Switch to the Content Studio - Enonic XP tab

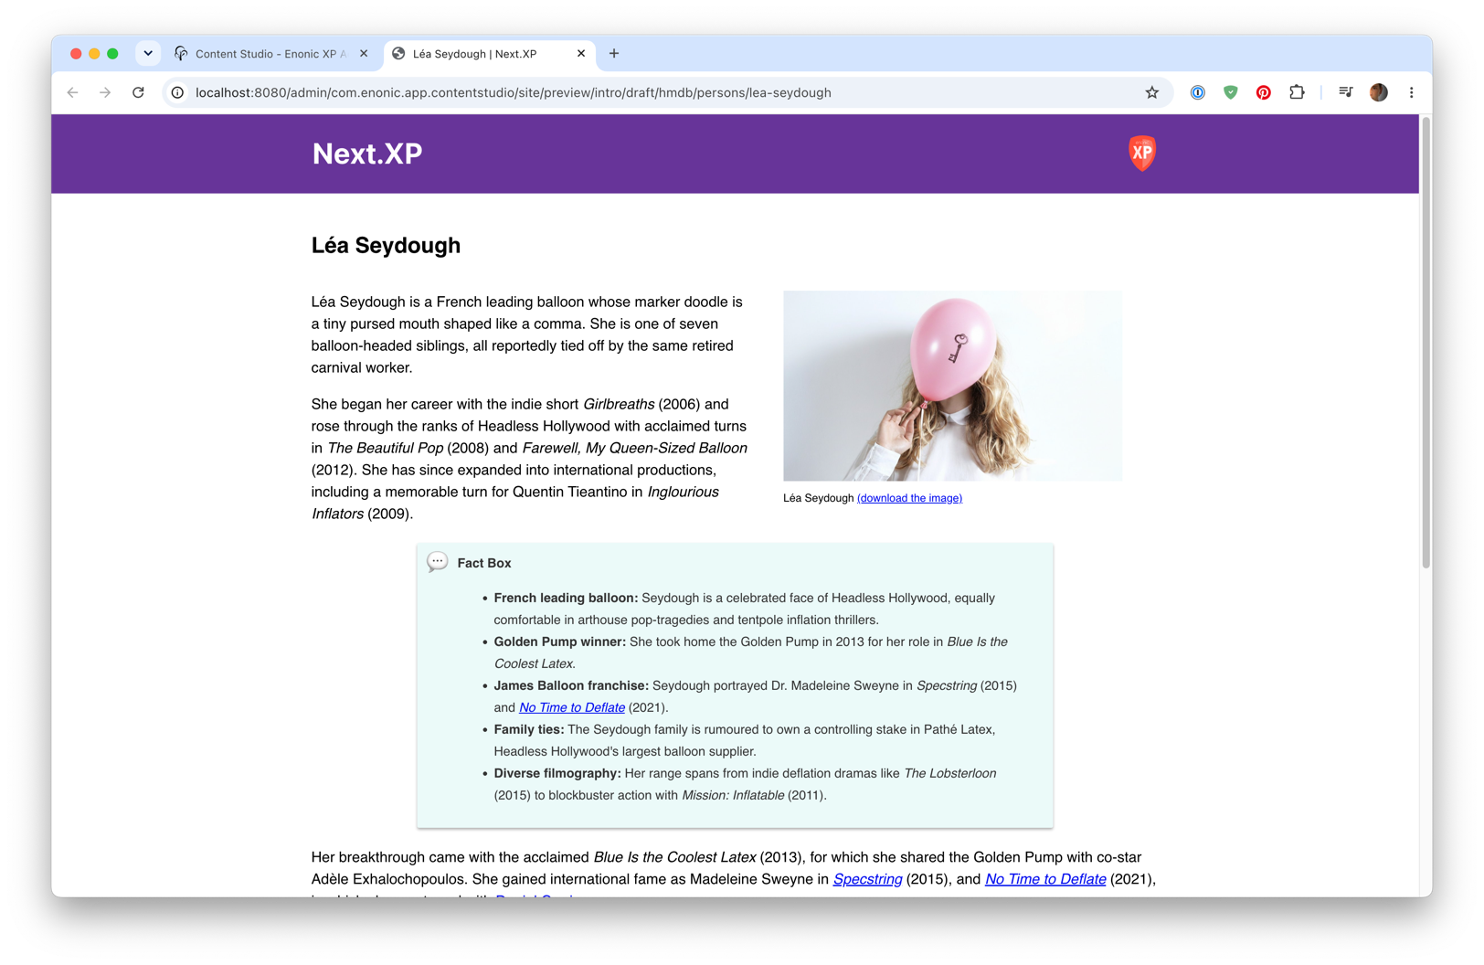coord(270,54)
